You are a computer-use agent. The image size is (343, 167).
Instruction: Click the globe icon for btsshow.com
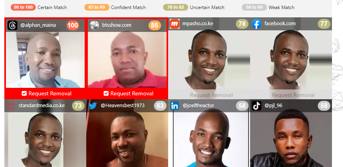pos(94,25)
